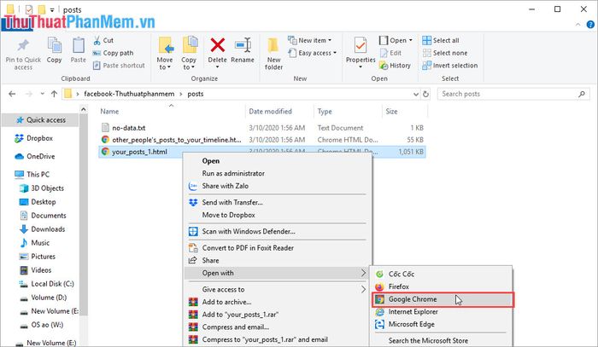Click the Cut scissors button
The image size is (598, 347).
pyautogui.click(x=103, y=40)
